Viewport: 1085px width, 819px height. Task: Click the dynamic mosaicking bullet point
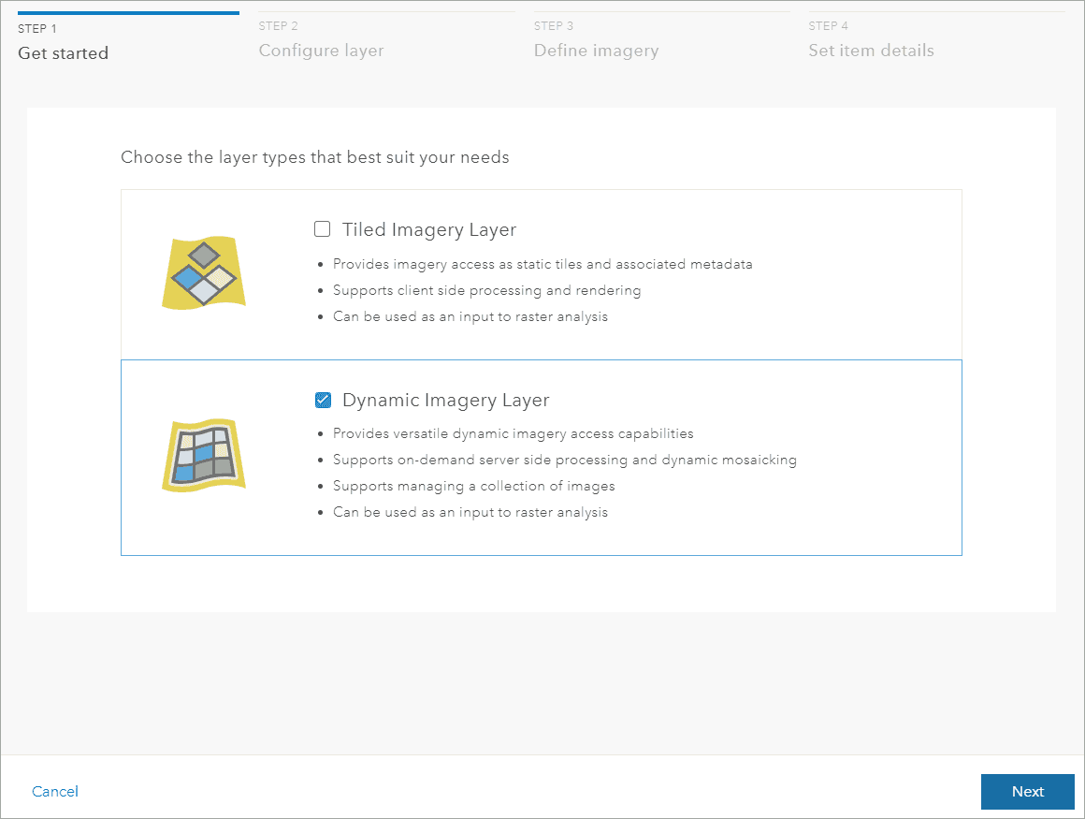pos(565,460)
